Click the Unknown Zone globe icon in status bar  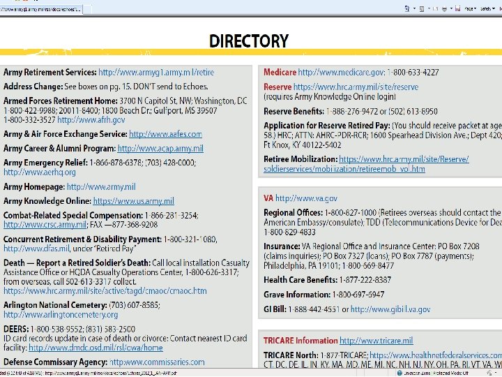pos(400,373)
